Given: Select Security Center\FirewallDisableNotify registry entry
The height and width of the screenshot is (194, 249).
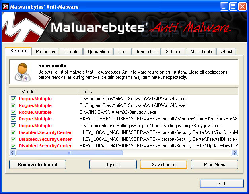Looking at the screenshot, I should [159, 139].
